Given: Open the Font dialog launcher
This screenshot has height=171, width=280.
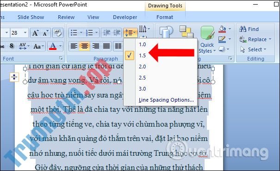Looking at the screenshot, I should tap(61, 58).
